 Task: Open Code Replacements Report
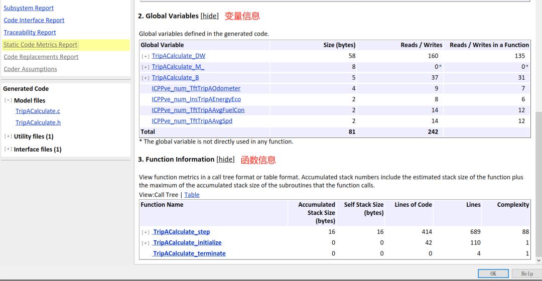(41, 57)
